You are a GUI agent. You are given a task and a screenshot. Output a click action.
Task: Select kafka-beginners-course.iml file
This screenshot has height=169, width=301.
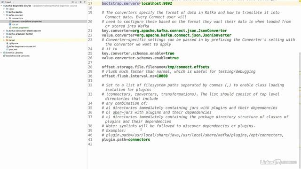pos(22,46)
